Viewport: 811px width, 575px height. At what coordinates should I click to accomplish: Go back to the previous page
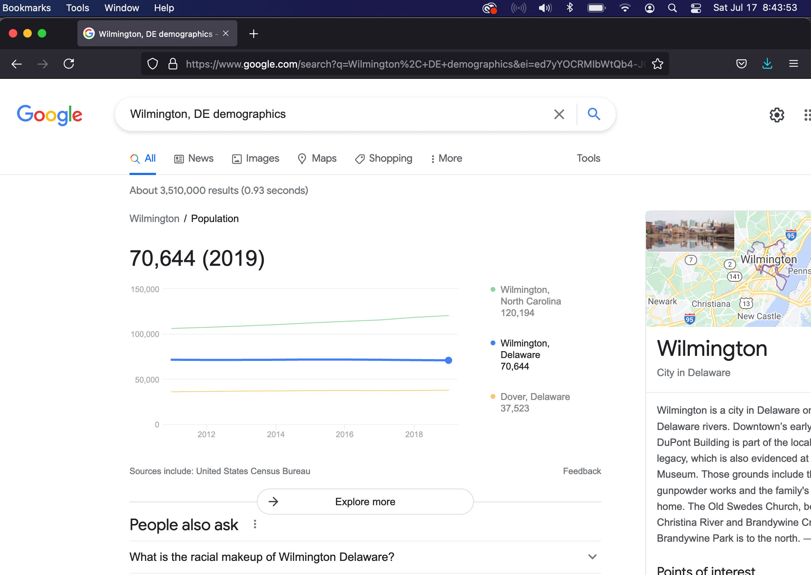point(17,64)
